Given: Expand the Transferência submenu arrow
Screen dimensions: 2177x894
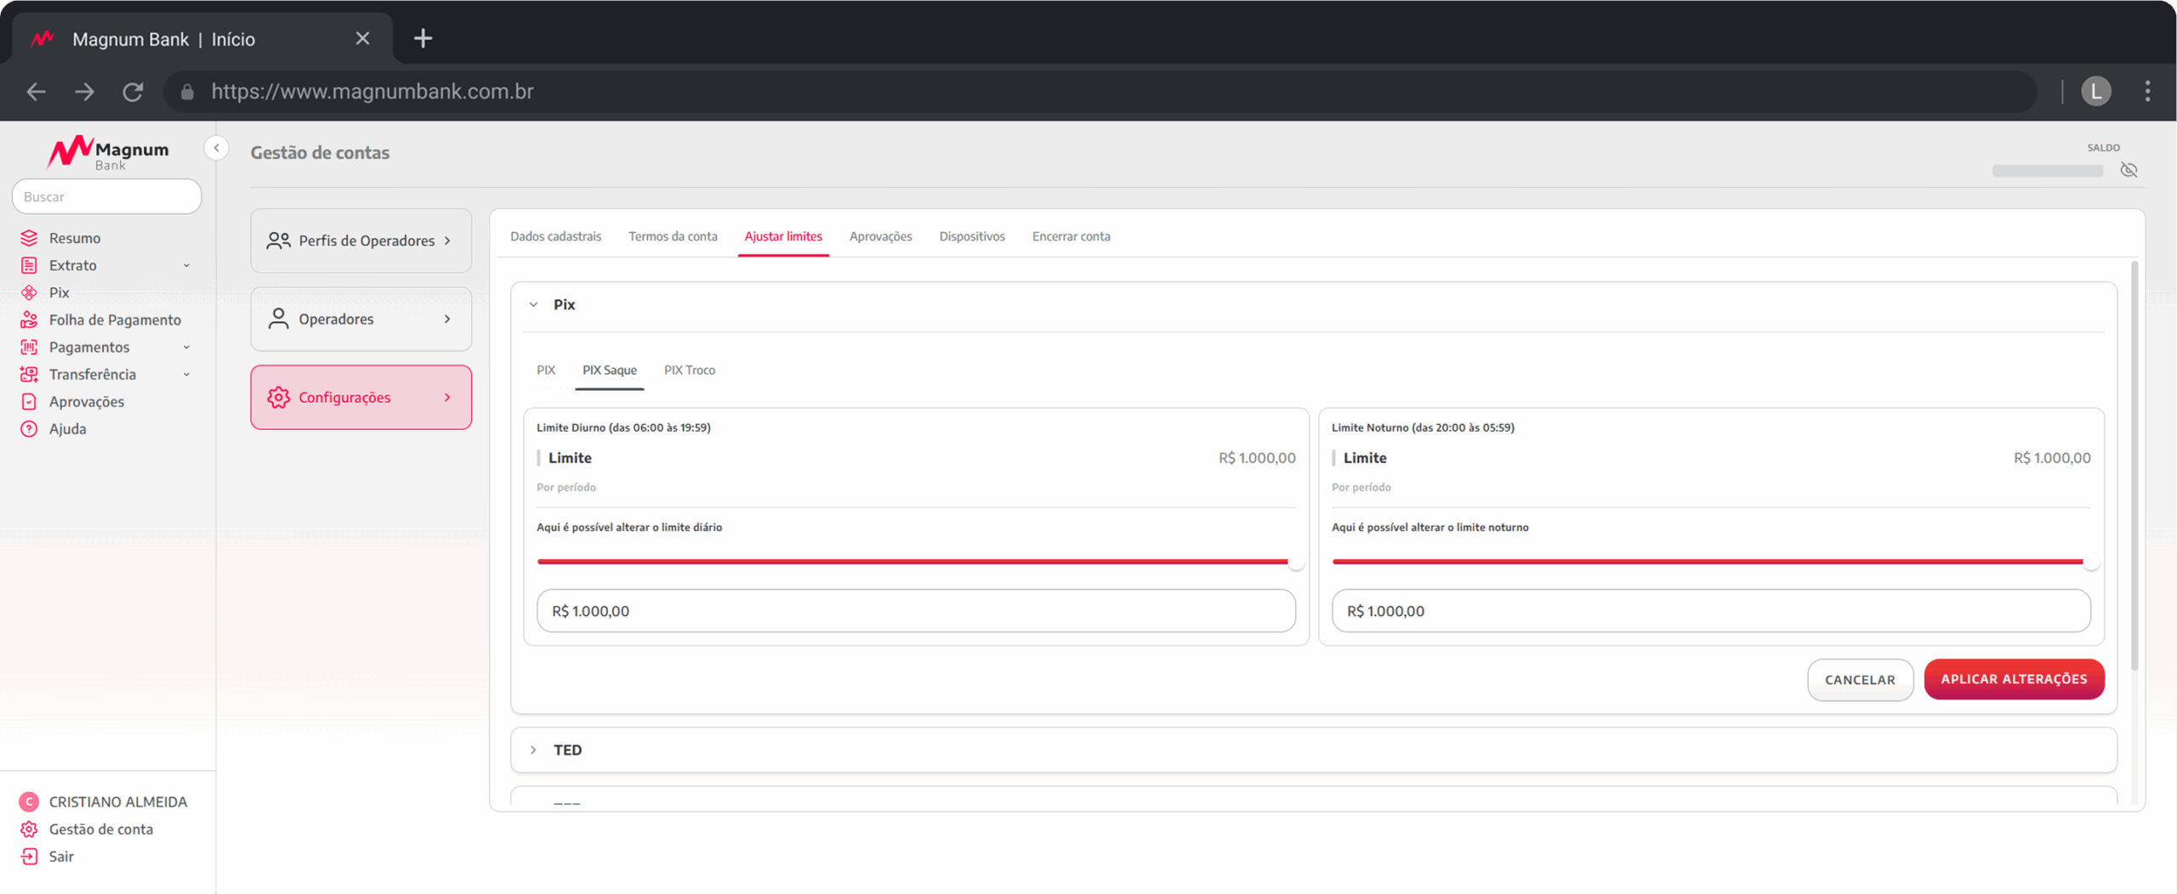Looking at the screenshot, I should [186, 374].
